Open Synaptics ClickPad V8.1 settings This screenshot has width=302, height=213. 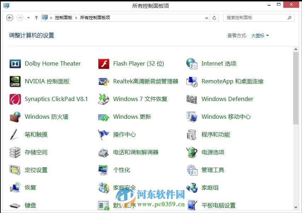click(57, 99)
